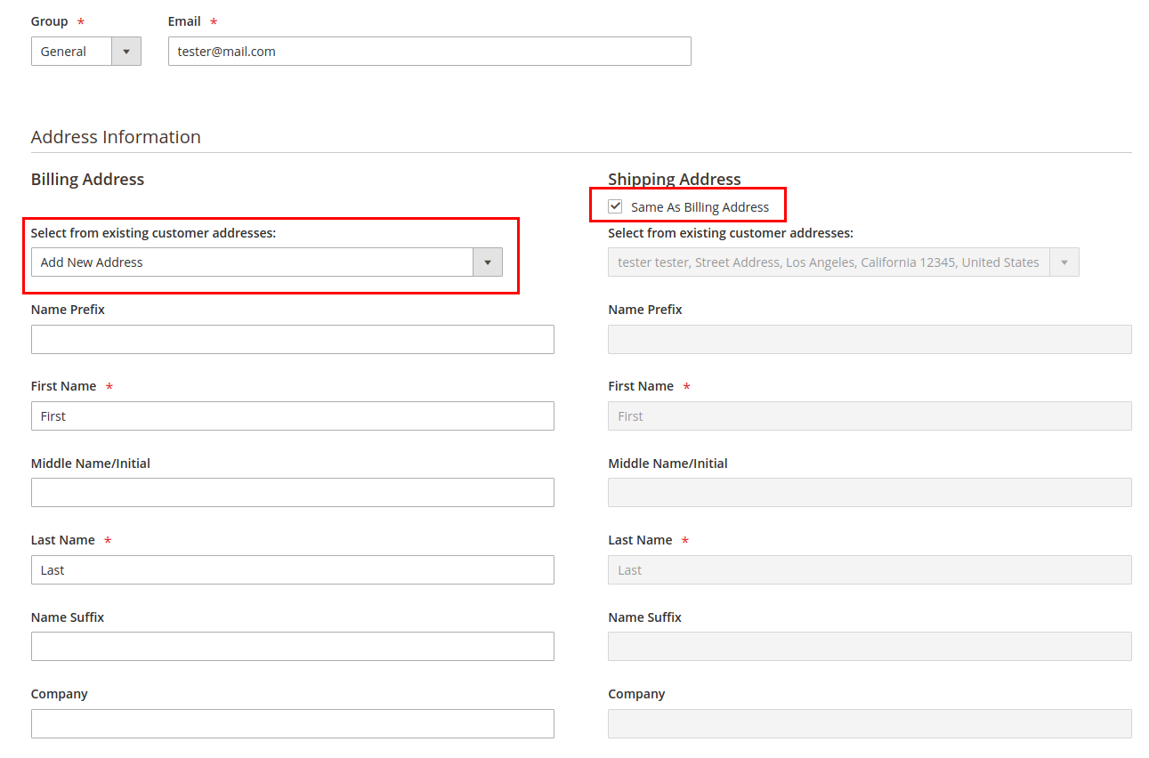Image resolution: width=1149 pixels, height=758 pixels.
Task: Select the billing Name Suffix field
Action: 292,646
